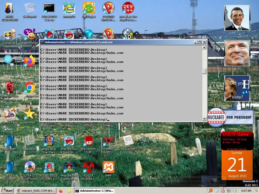Launch the Among Us desktop shortcut

[69, 10]
